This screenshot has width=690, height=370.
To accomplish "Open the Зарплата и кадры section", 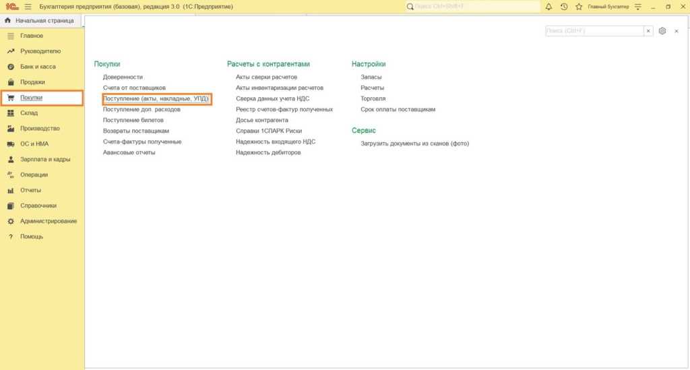I will click(x=45, y=159).
